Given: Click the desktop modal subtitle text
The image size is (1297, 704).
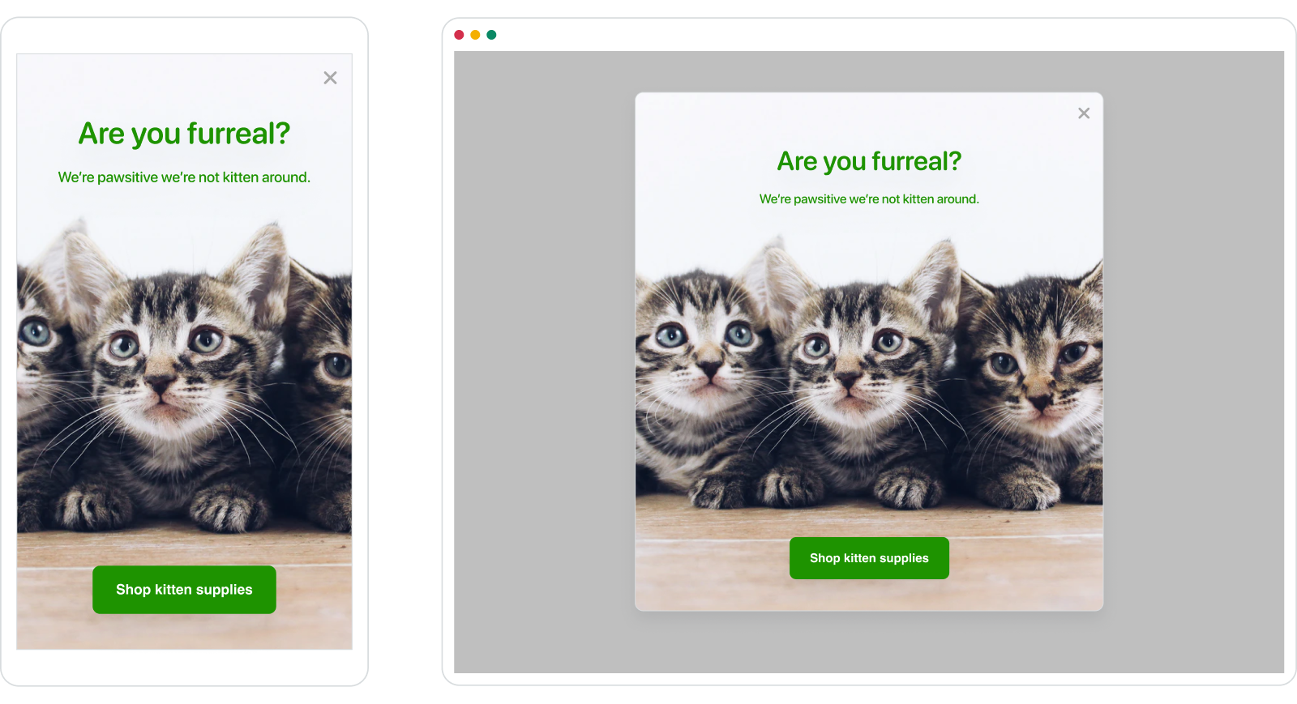Looking at the screenshot, I should pyautogui.click(x=869, y=199).
